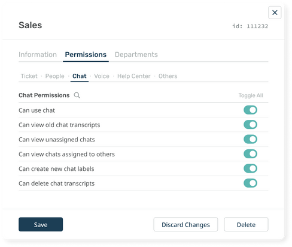Switch off Can view chats assigned to others
This screenshot has height=247, width=292.
point(250,154)
